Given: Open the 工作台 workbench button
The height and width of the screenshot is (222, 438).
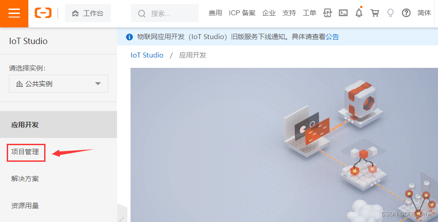Looking at the screenshot, I should [x=88, y=13].
